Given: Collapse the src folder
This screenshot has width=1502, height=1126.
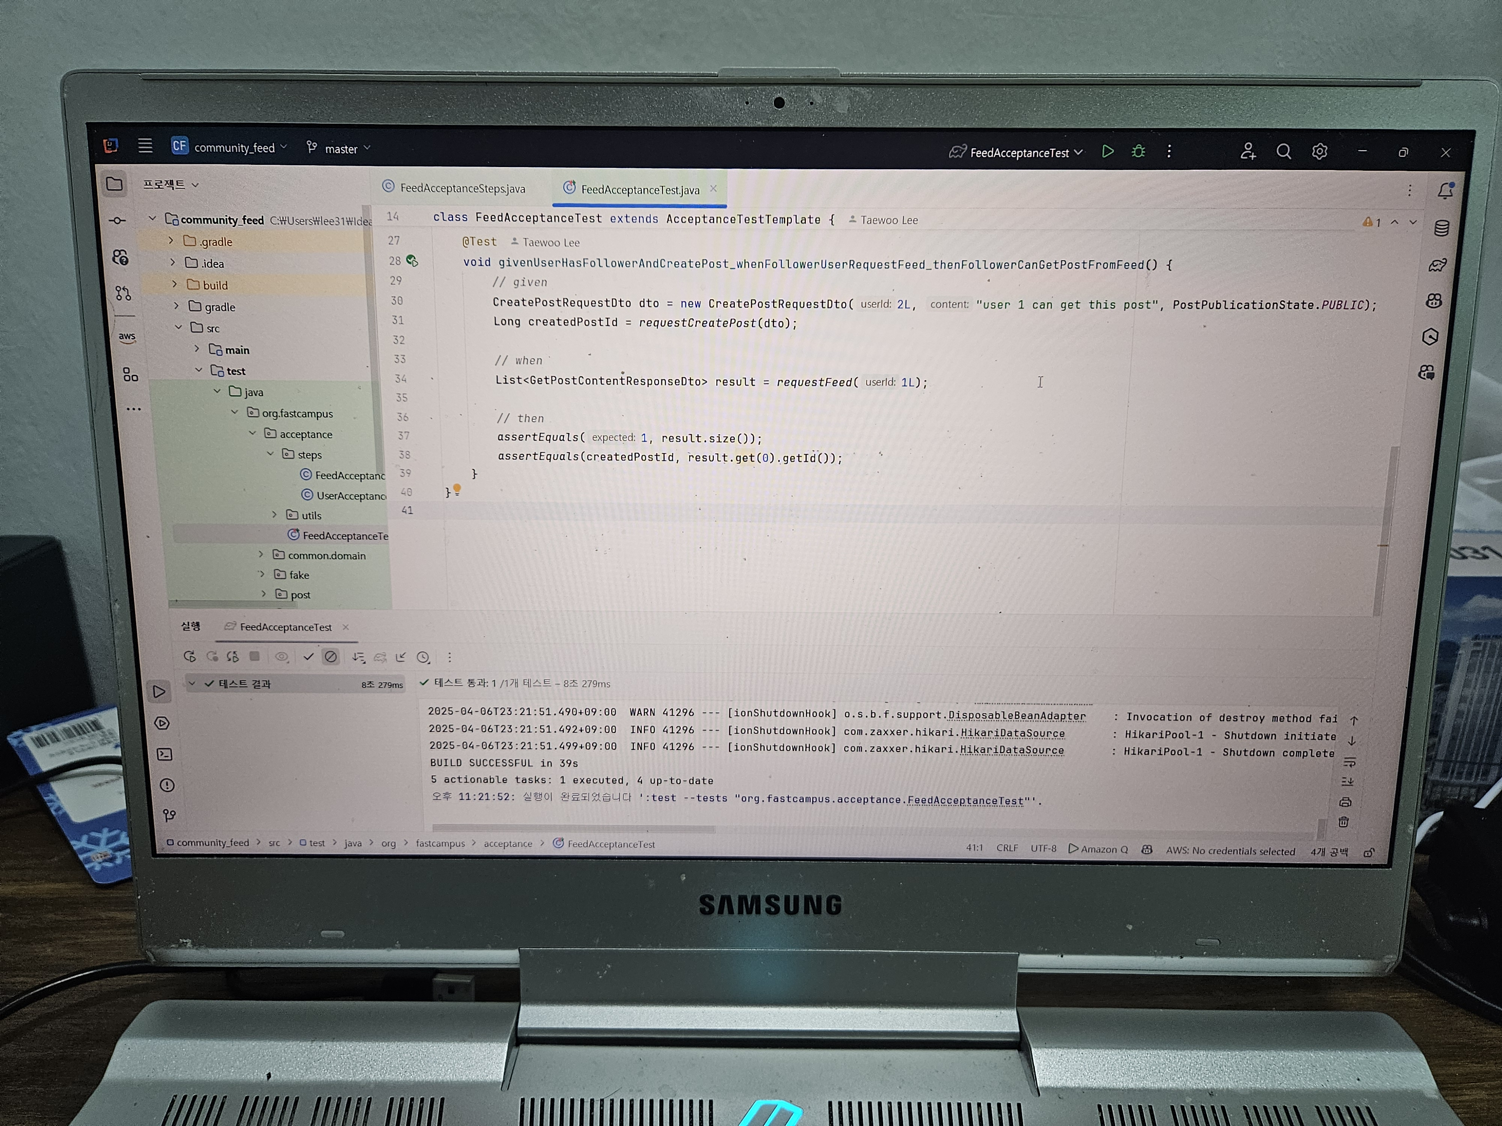Looking at the screenshot, I should point(178,327).
